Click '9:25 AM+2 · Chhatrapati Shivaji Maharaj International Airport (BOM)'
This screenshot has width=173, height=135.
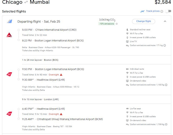click(x=62, y=119)
